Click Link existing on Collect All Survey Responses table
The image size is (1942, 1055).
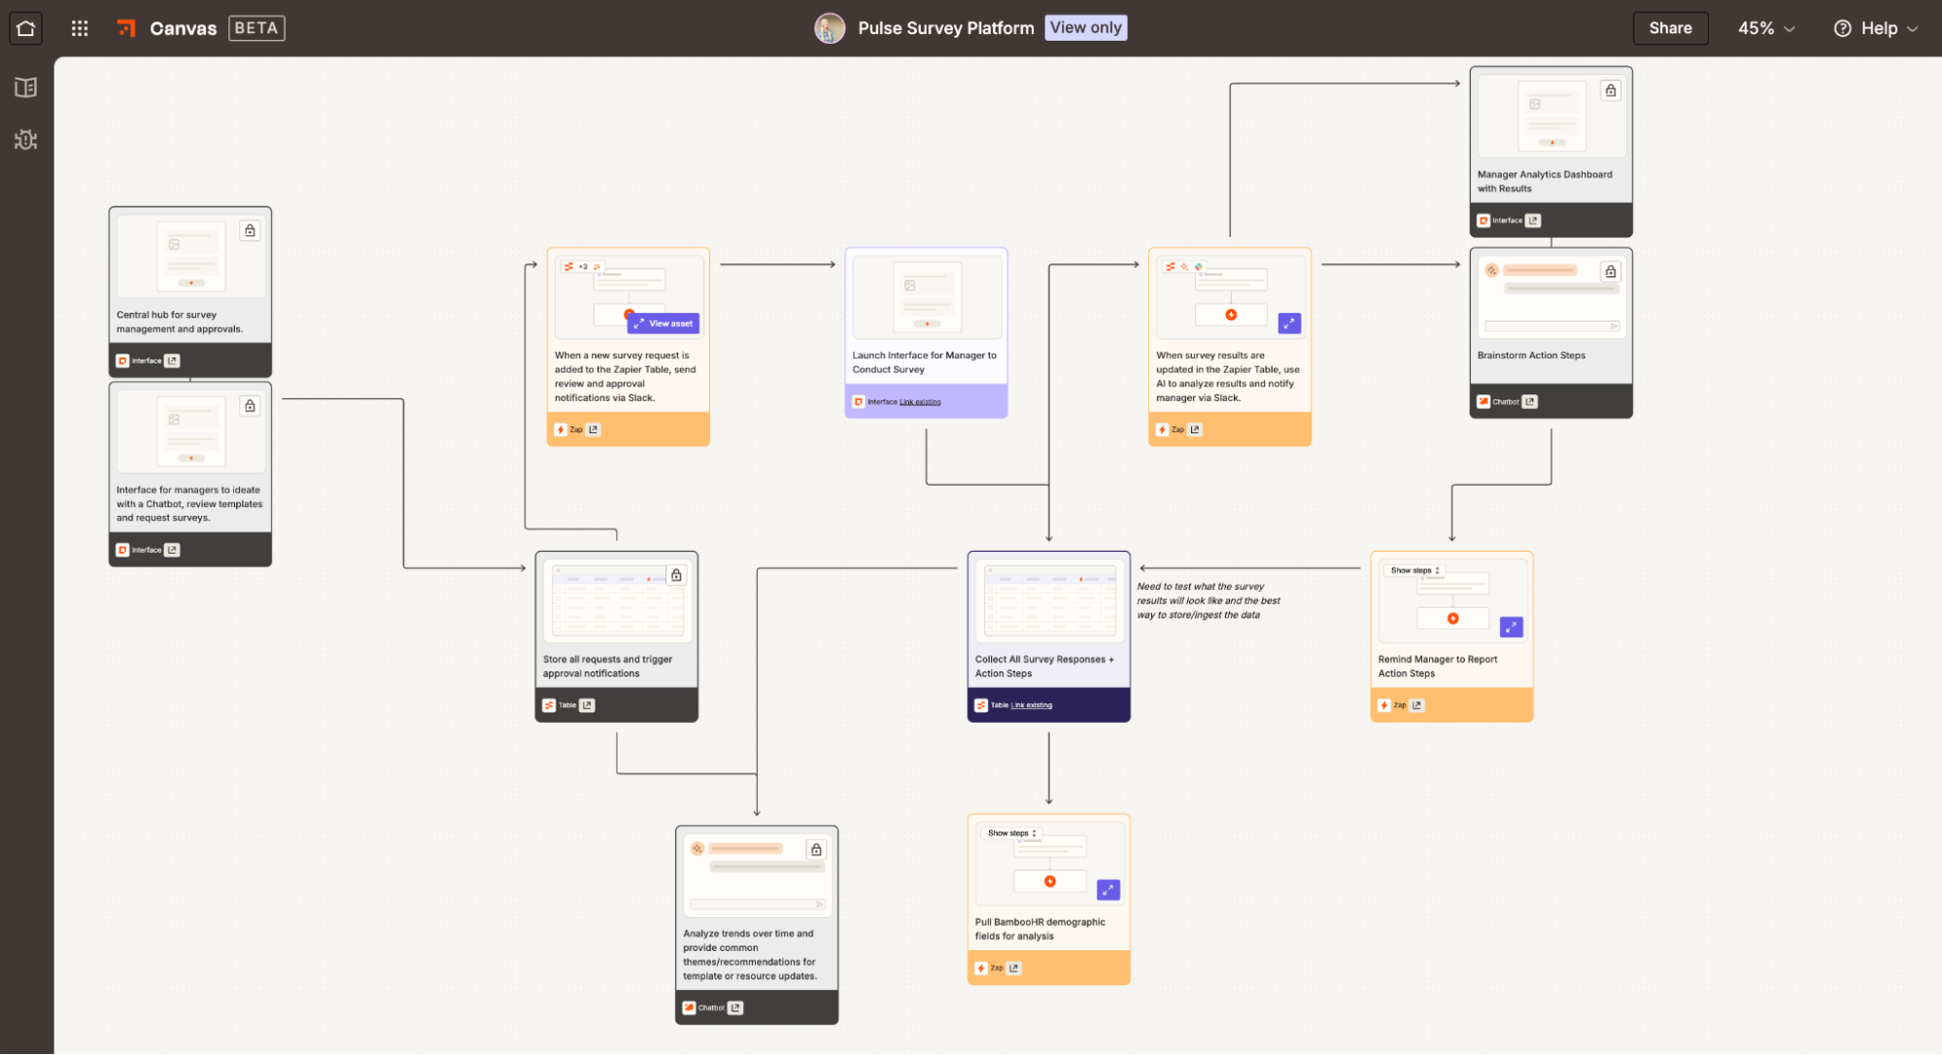(1031, 705)
